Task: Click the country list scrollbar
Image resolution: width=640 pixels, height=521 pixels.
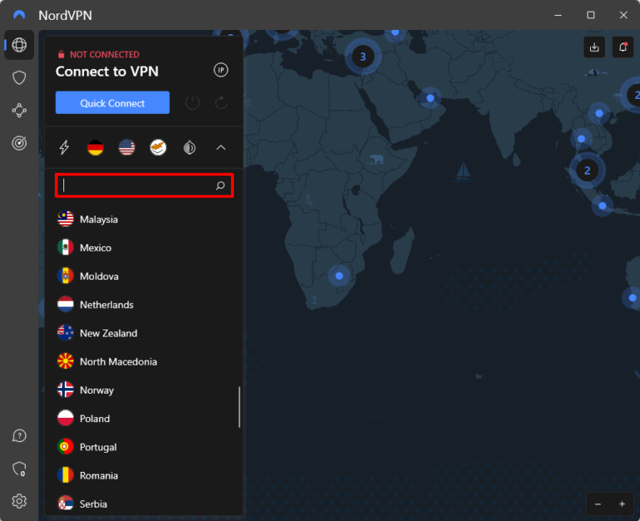Action: point(239,407)
